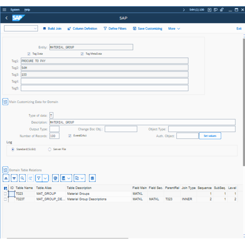Select the Server File radio button

point(50,149)
